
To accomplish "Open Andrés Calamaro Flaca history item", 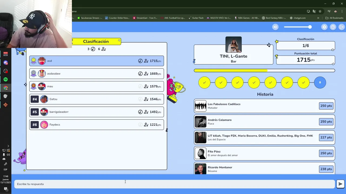I will [x=264, y=122].
